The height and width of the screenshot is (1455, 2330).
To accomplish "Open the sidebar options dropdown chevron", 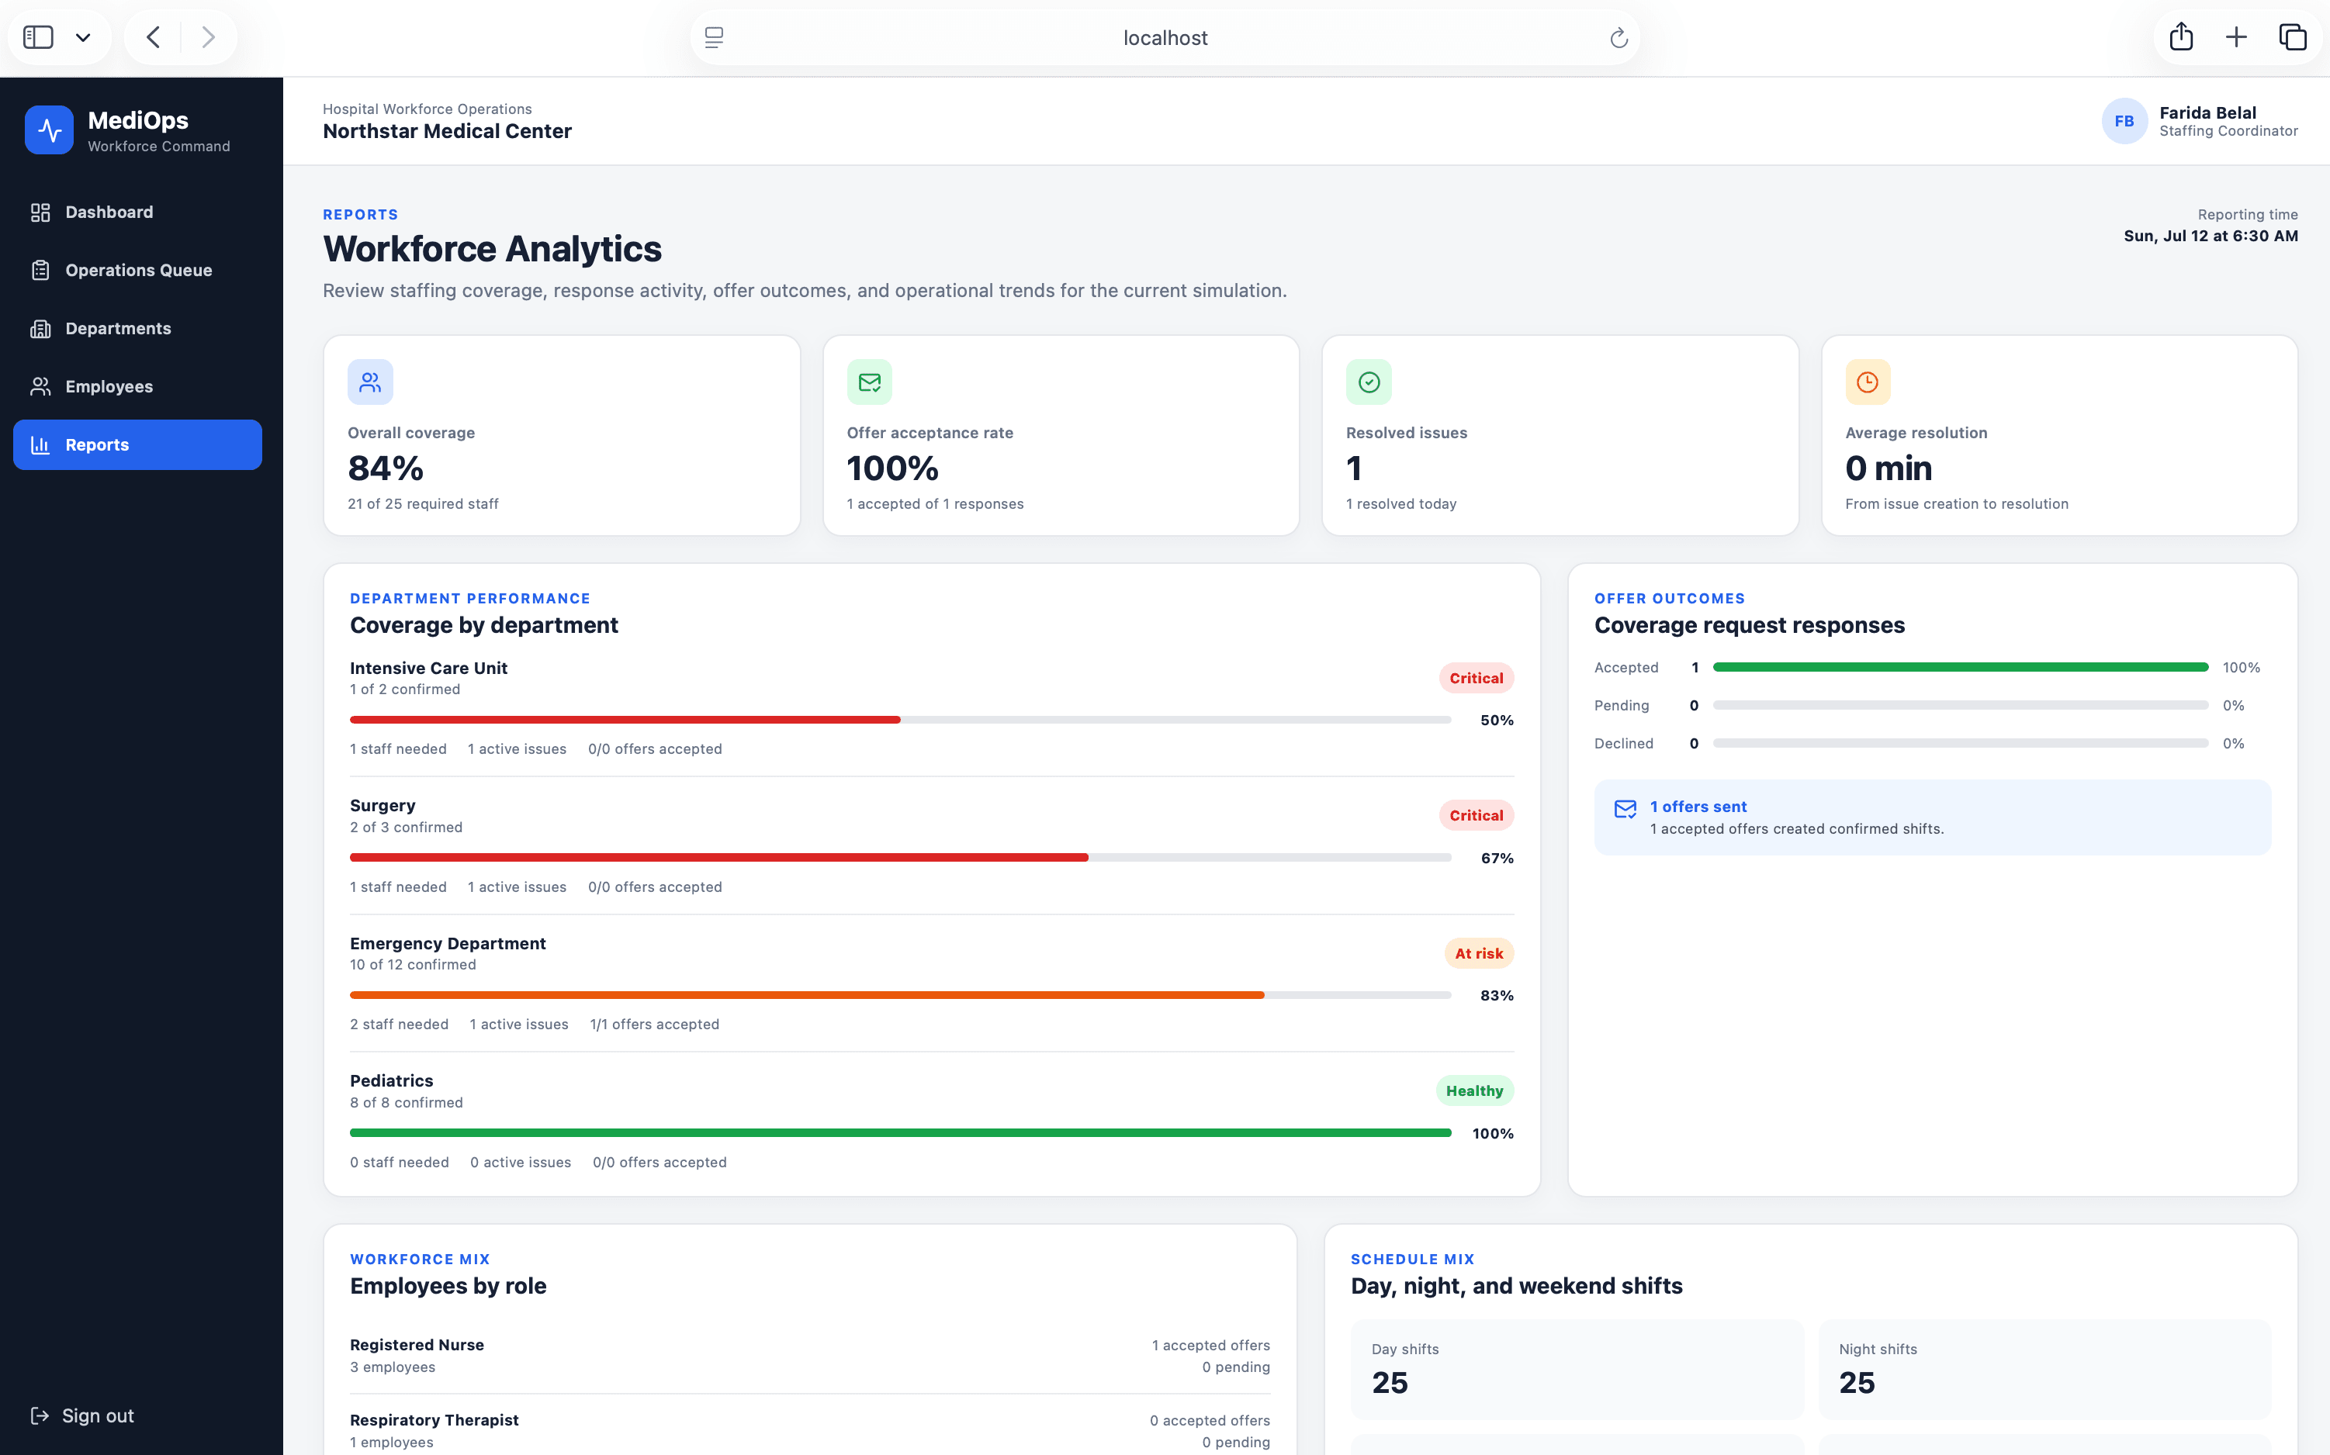I will [x=83, y=37].
